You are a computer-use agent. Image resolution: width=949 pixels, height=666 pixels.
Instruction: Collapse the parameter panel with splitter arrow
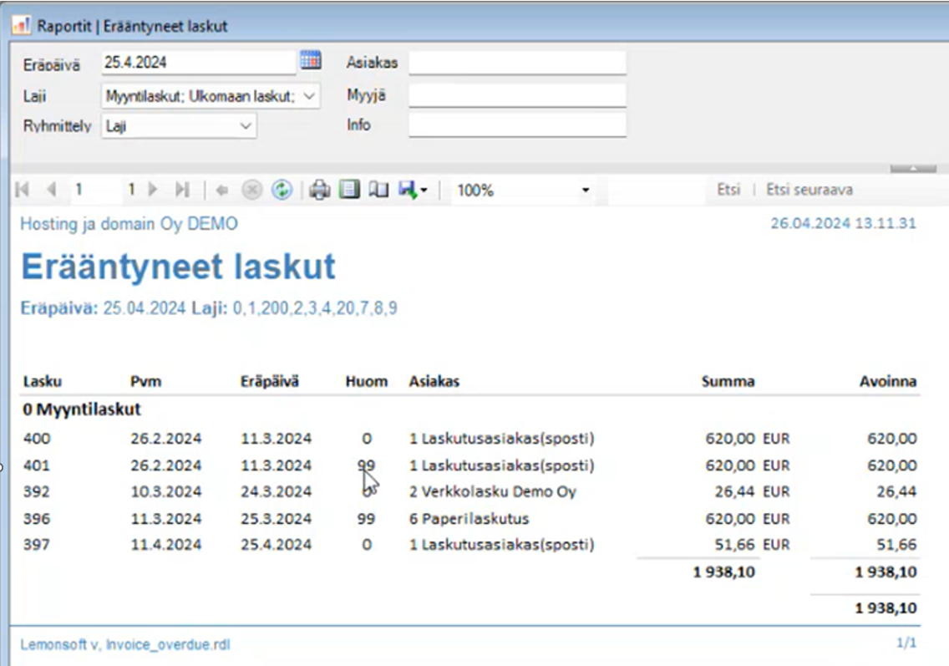pyautogui.click(x=912, y=169)
